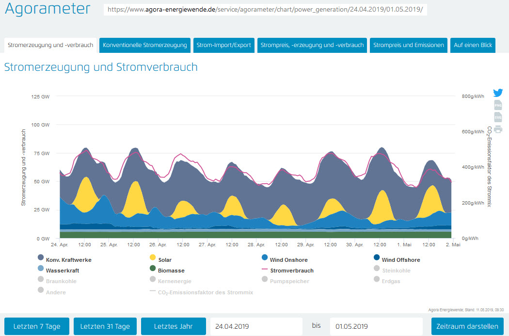
Task: Click the start date field 24.04.2019
Action: pyautogui.click(x=256, y=326)
